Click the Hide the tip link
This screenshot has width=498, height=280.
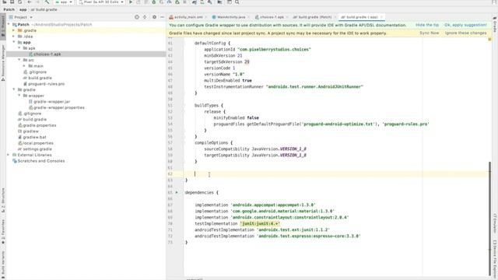click(427, 25)
